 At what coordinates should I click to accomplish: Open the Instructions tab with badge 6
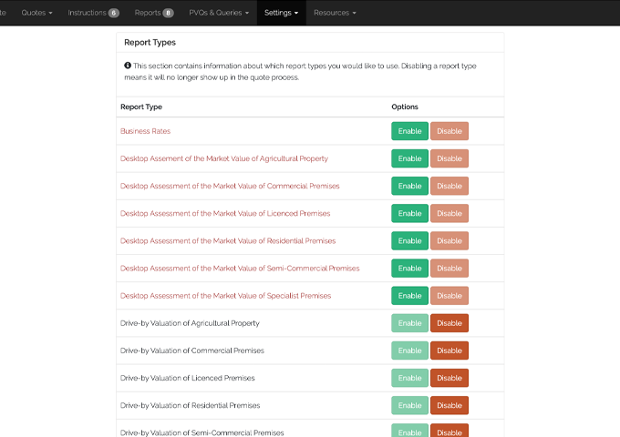[93, 13]
